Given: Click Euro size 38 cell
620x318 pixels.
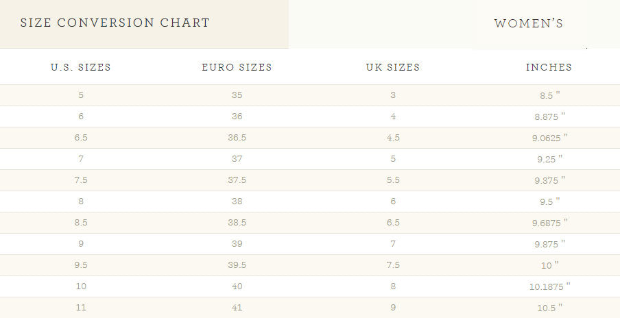Looking at the screenshot, I should [237, 201].
